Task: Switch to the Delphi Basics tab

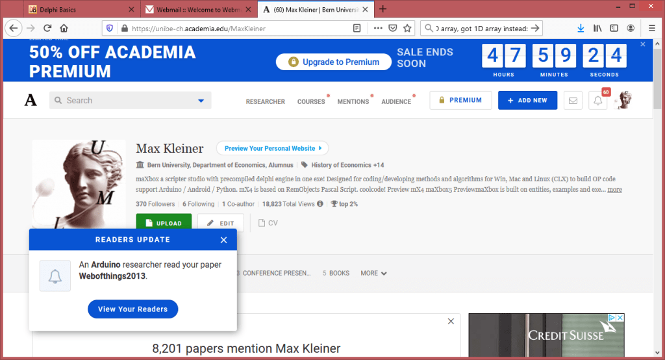Action: [x=77, y=9]
